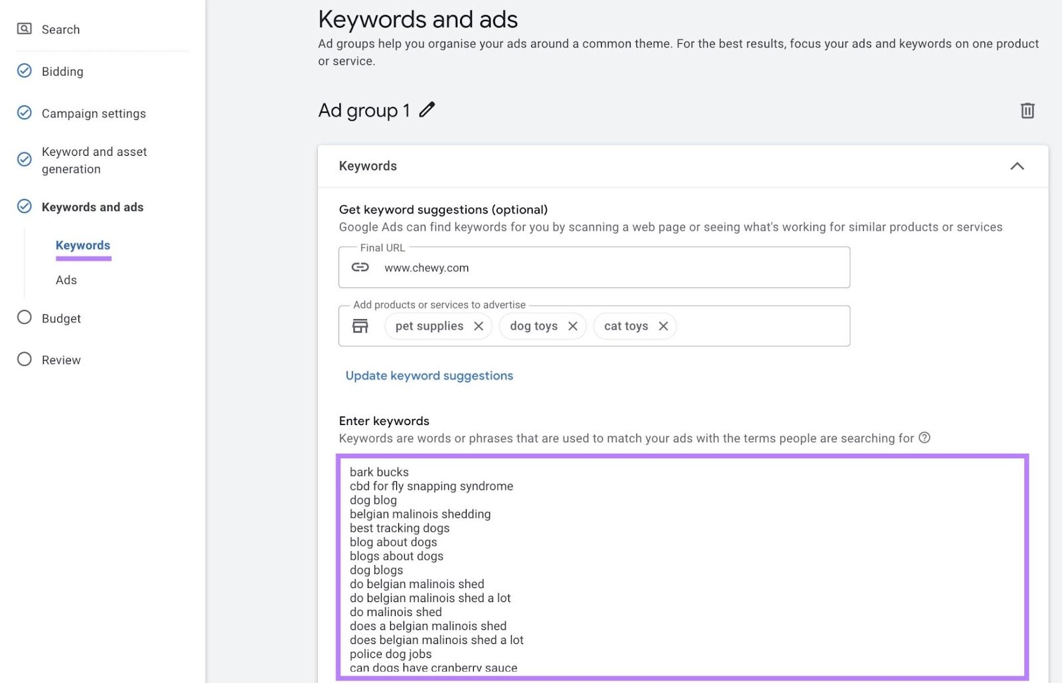Open the Keywords tab in sidebar
This screenshot has height=683, width=1062.
point(82,245)
